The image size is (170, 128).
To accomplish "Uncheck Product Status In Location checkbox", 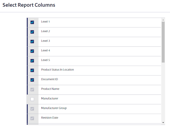I will (32, 70).
